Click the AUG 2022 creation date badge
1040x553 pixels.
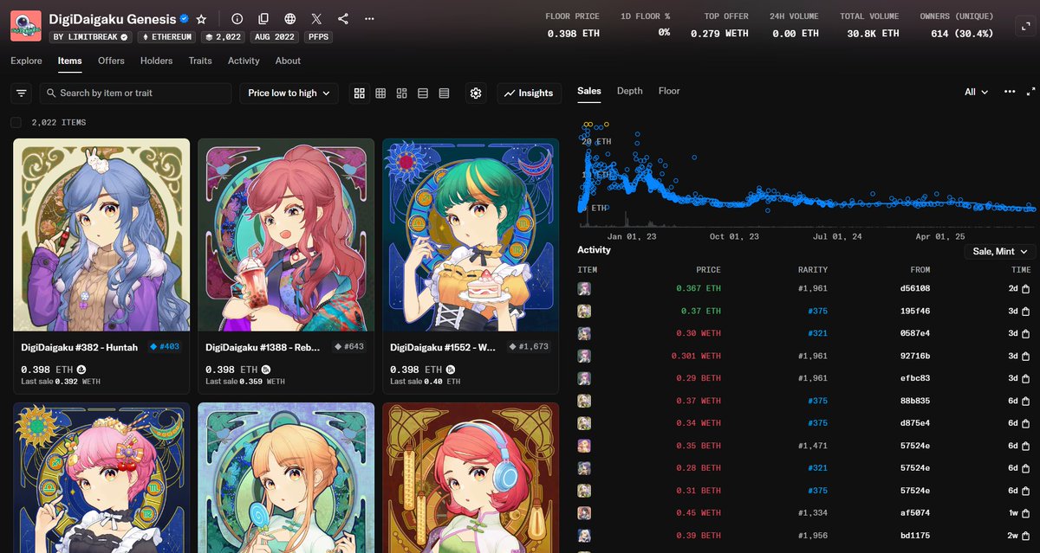point(275,37)
